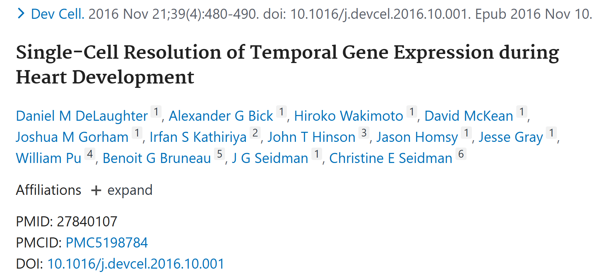Select author Irfan S Kathiriya
The height and width of the screenshot is (277, 614).
198,137
